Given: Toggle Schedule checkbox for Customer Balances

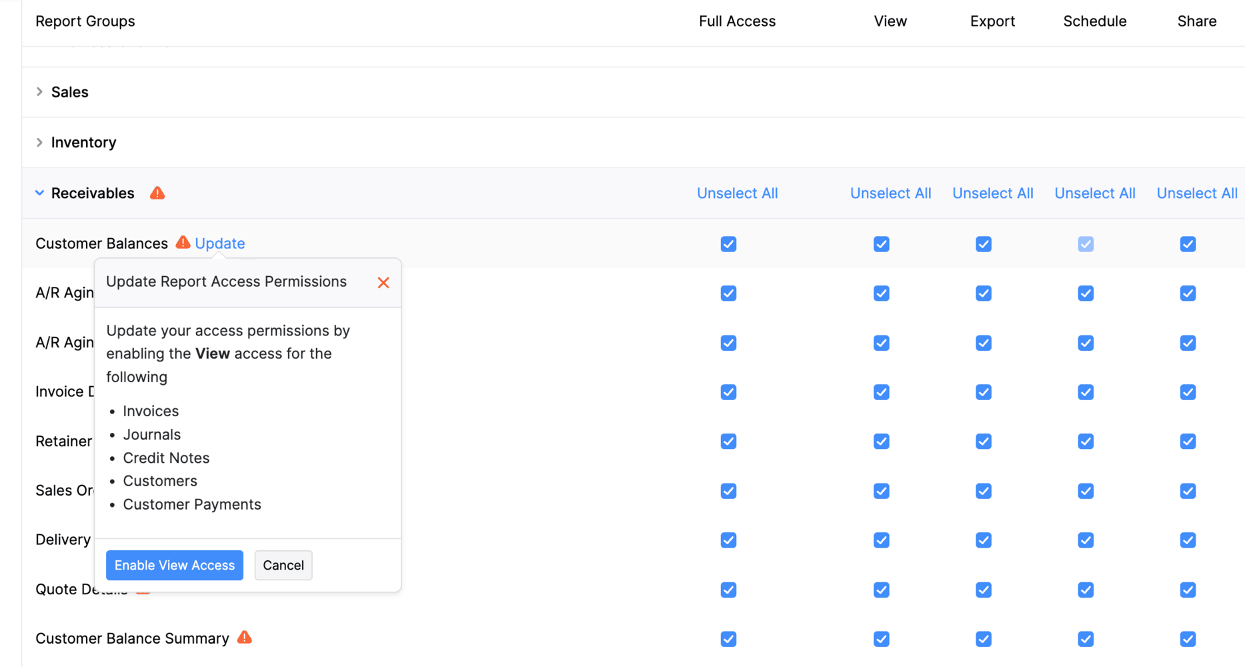Looking at the screenshot, I should pos(1086,244).
